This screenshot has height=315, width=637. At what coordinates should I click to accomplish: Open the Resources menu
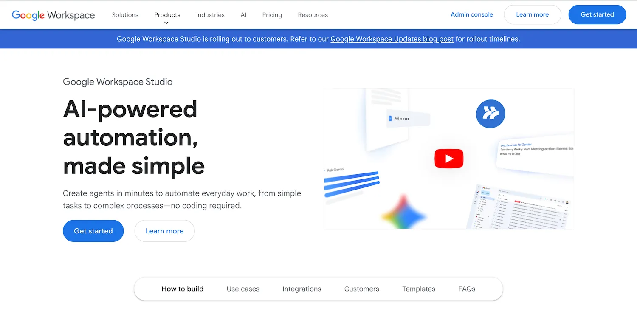313,15
